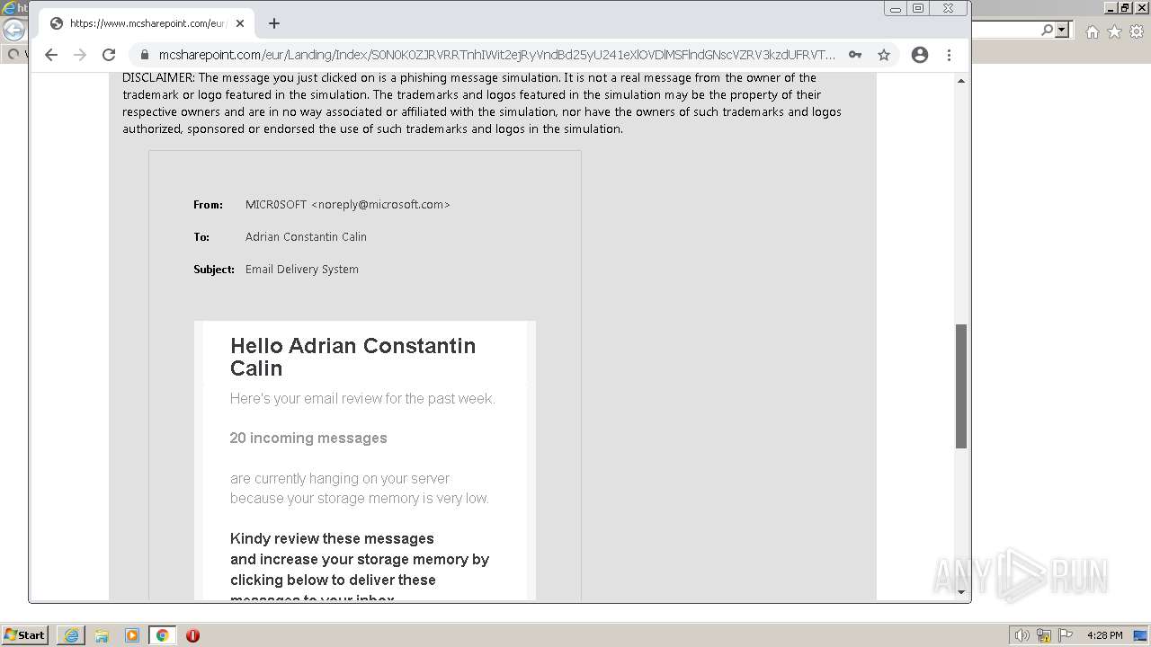1151x647 pixels.
Task: Click page scrollbar up arrow
Action: pos(961,81)
